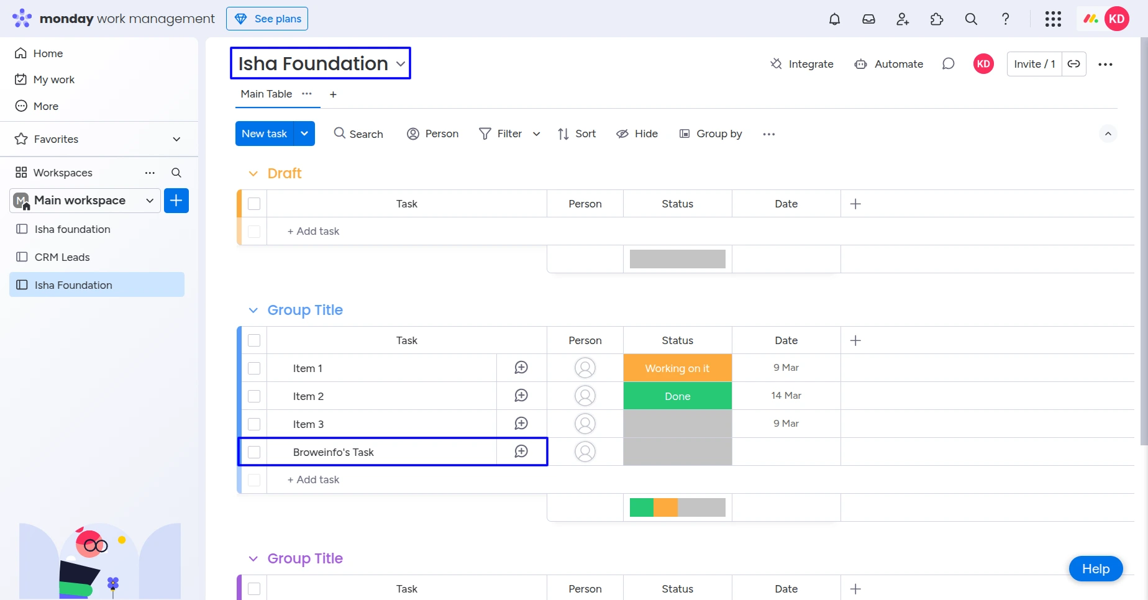Click the See plans button
The image size is (1148, 600).
[267, 19]
